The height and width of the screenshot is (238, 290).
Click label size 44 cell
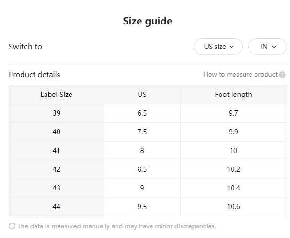coord(56,207)
